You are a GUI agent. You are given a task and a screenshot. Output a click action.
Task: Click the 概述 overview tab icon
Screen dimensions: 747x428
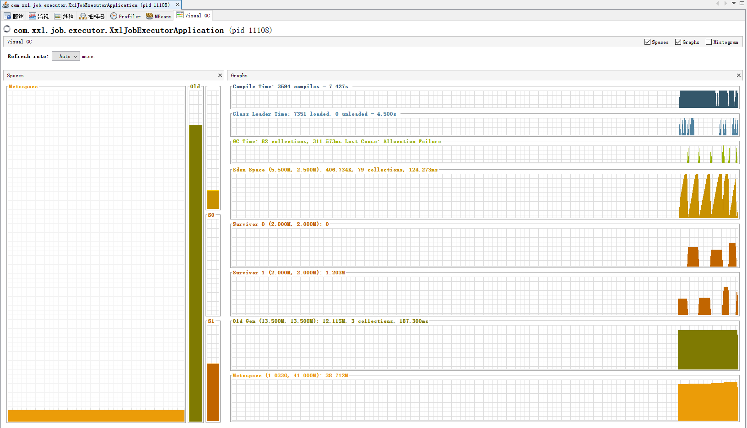tap(7, 16)
